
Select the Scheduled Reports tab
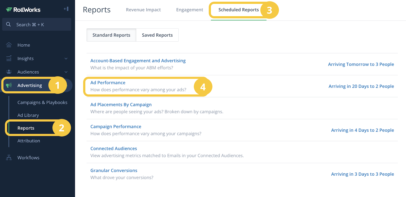click(x=239, y=10)
